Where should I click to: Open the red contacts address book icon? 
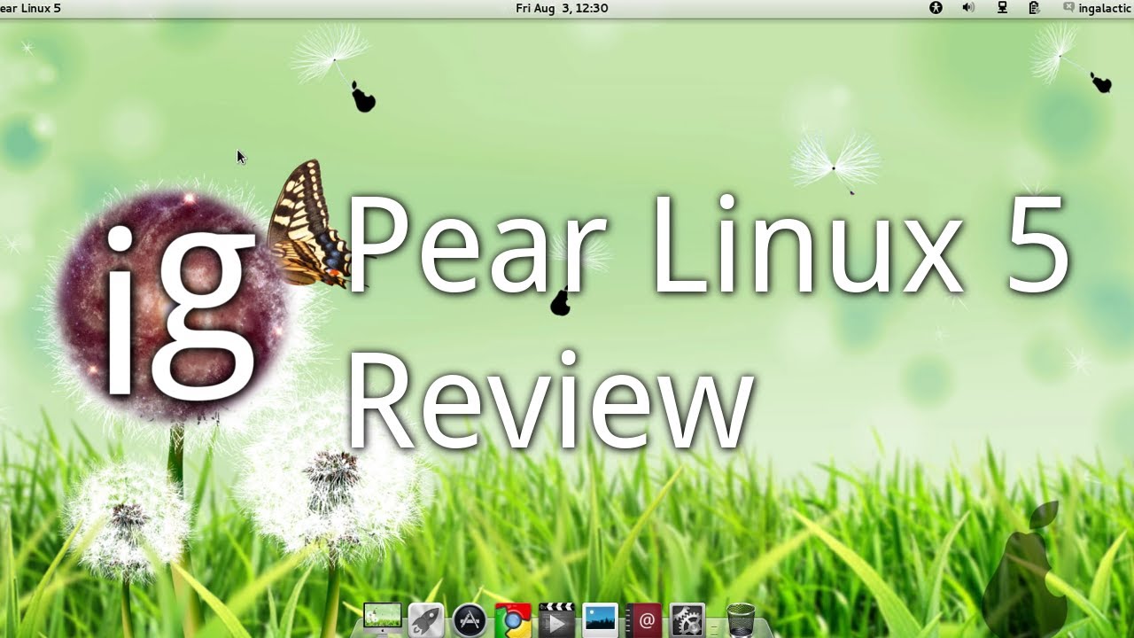coord(644,620)
